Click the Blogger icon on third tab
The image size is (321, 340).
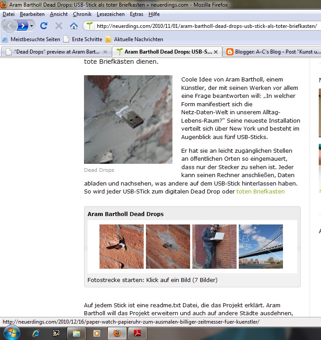[x=229, y=52]
